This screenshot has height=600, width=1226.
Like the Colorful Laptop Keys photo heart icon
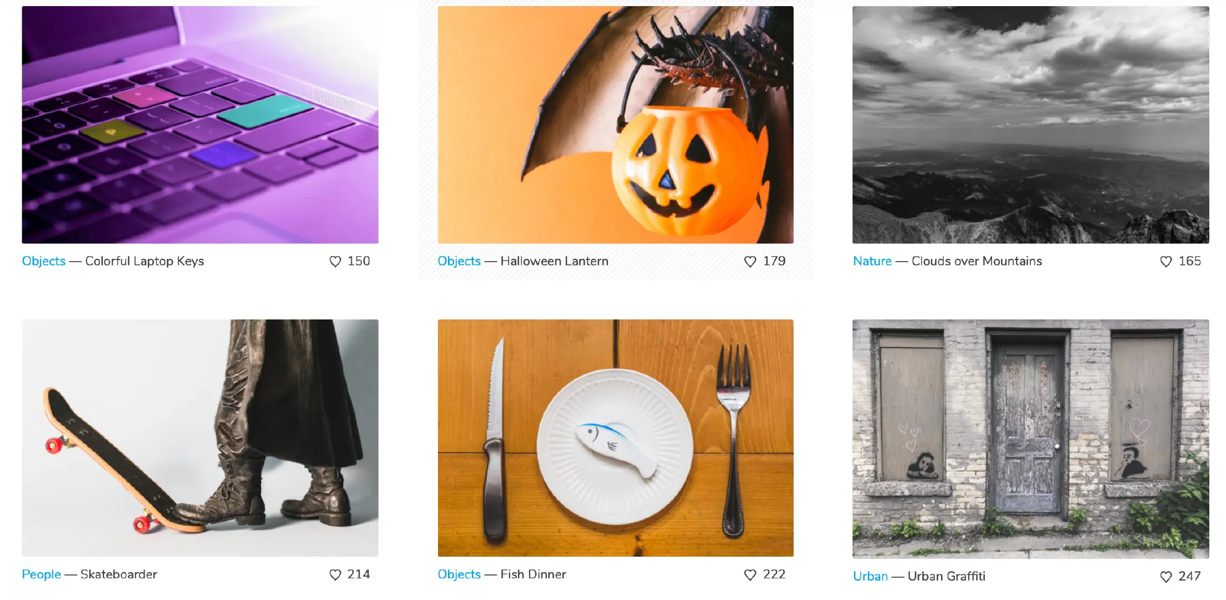pyautogui.click(x=335, y=262)
